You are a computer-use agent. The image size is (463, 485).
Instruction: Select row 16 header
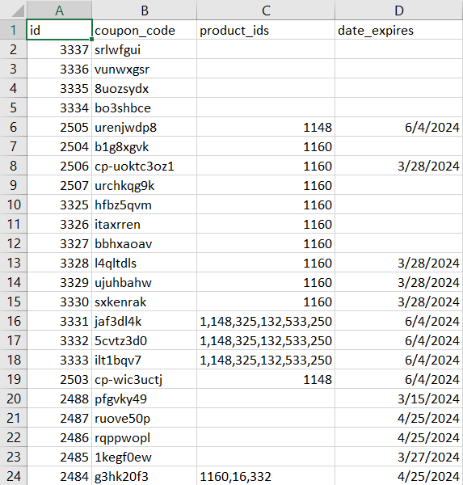coord(13,321)
